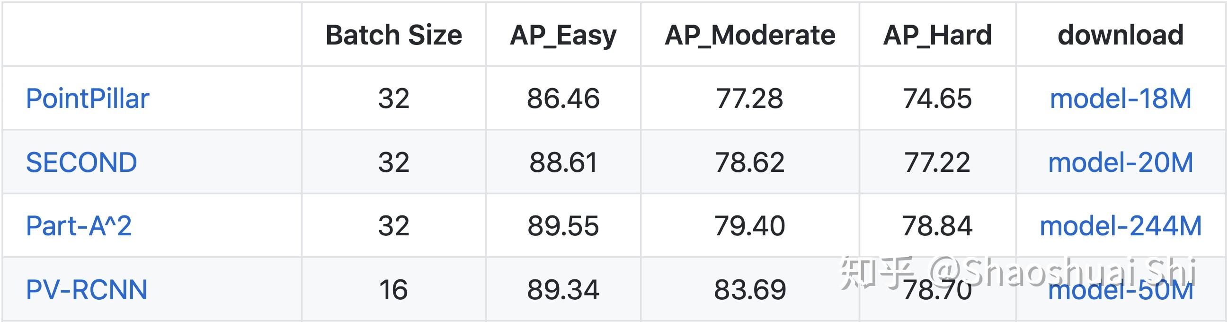This screenshot has height=322, width=1228.
Task: Click the 83.69 AP_Moderate value
Action: pos(749,289)
